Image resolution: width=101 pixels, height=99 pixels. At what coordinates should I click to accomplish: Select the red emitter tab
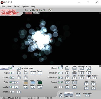[x=29, y=13]
